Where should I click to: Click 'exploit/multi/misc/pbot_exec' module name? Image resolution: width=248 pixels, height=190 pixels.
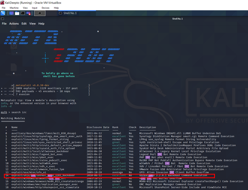click(x=33, y=157)
